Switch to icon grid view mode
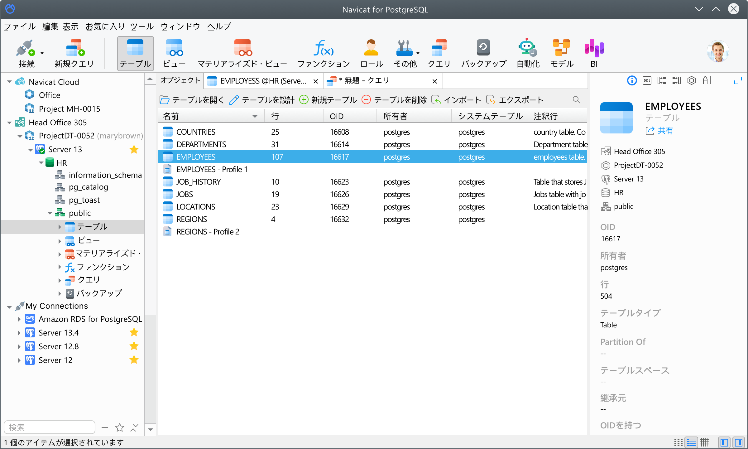This screenshot has height=449, width=748. (678, 442)
